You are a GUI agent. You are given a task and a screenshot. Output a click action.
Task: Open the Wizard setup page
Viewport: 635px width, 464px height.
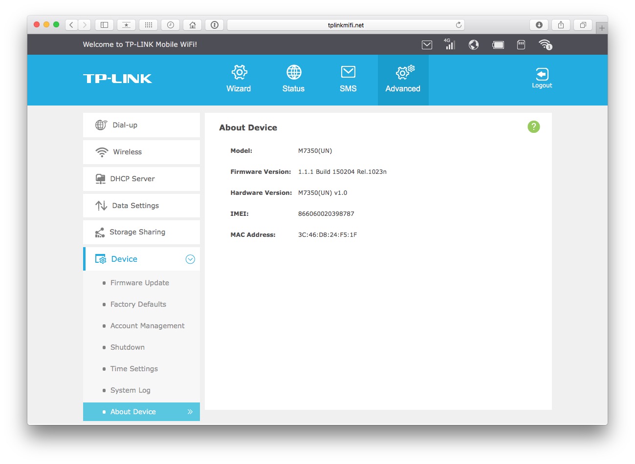click(x=239, y=79)
